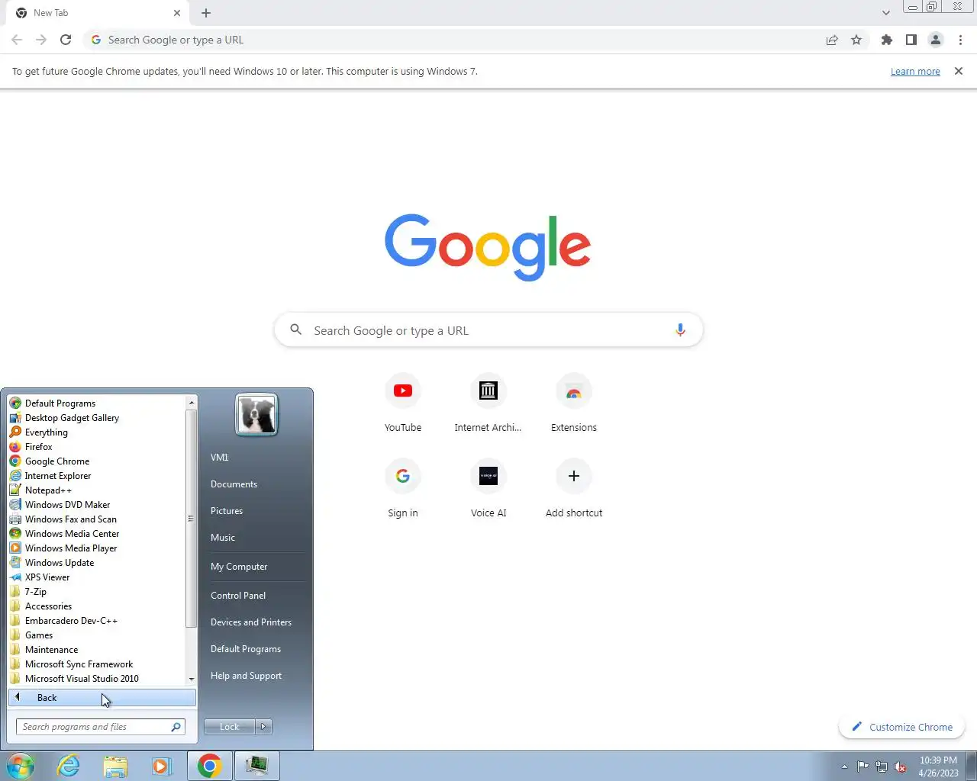
Task: Click the Lock button
Action: pos(230,727)
